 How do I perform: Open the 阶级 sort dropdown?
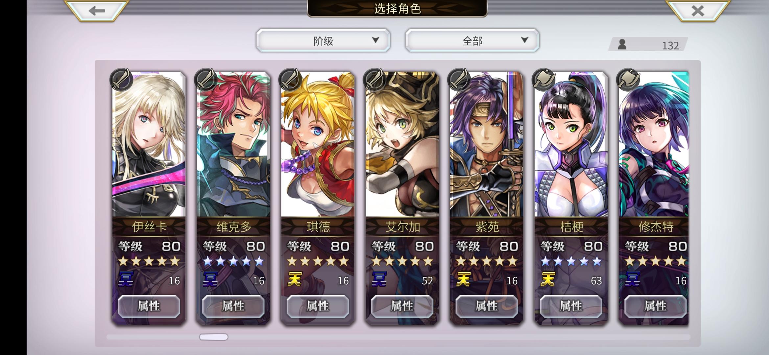(323, 40)
